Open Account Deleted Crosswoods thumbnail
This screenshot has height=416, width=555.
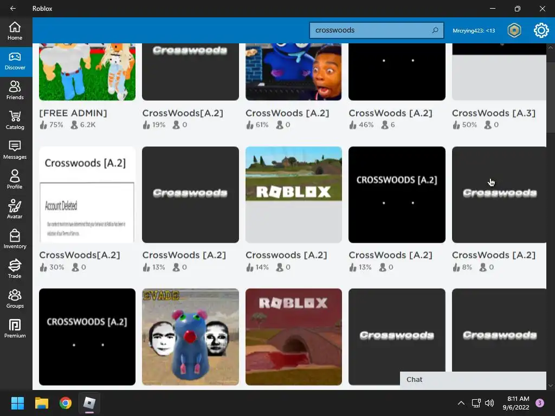(x=87, y=194)
